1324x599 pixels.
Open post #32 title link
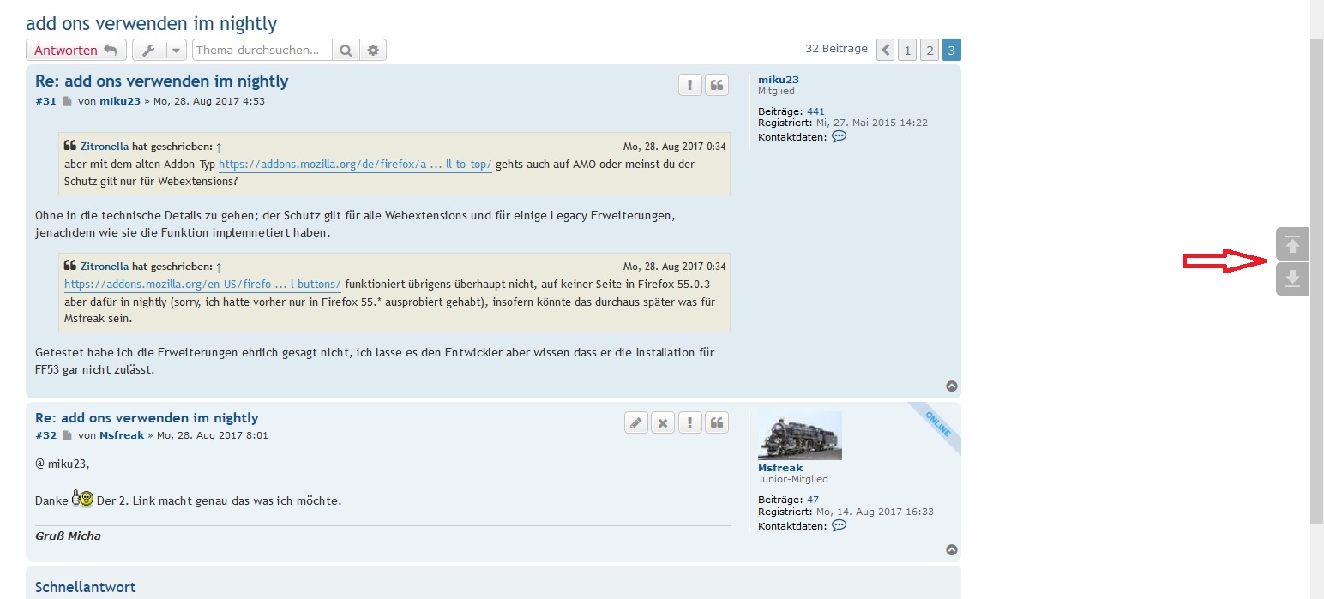(x=147, y=418)
